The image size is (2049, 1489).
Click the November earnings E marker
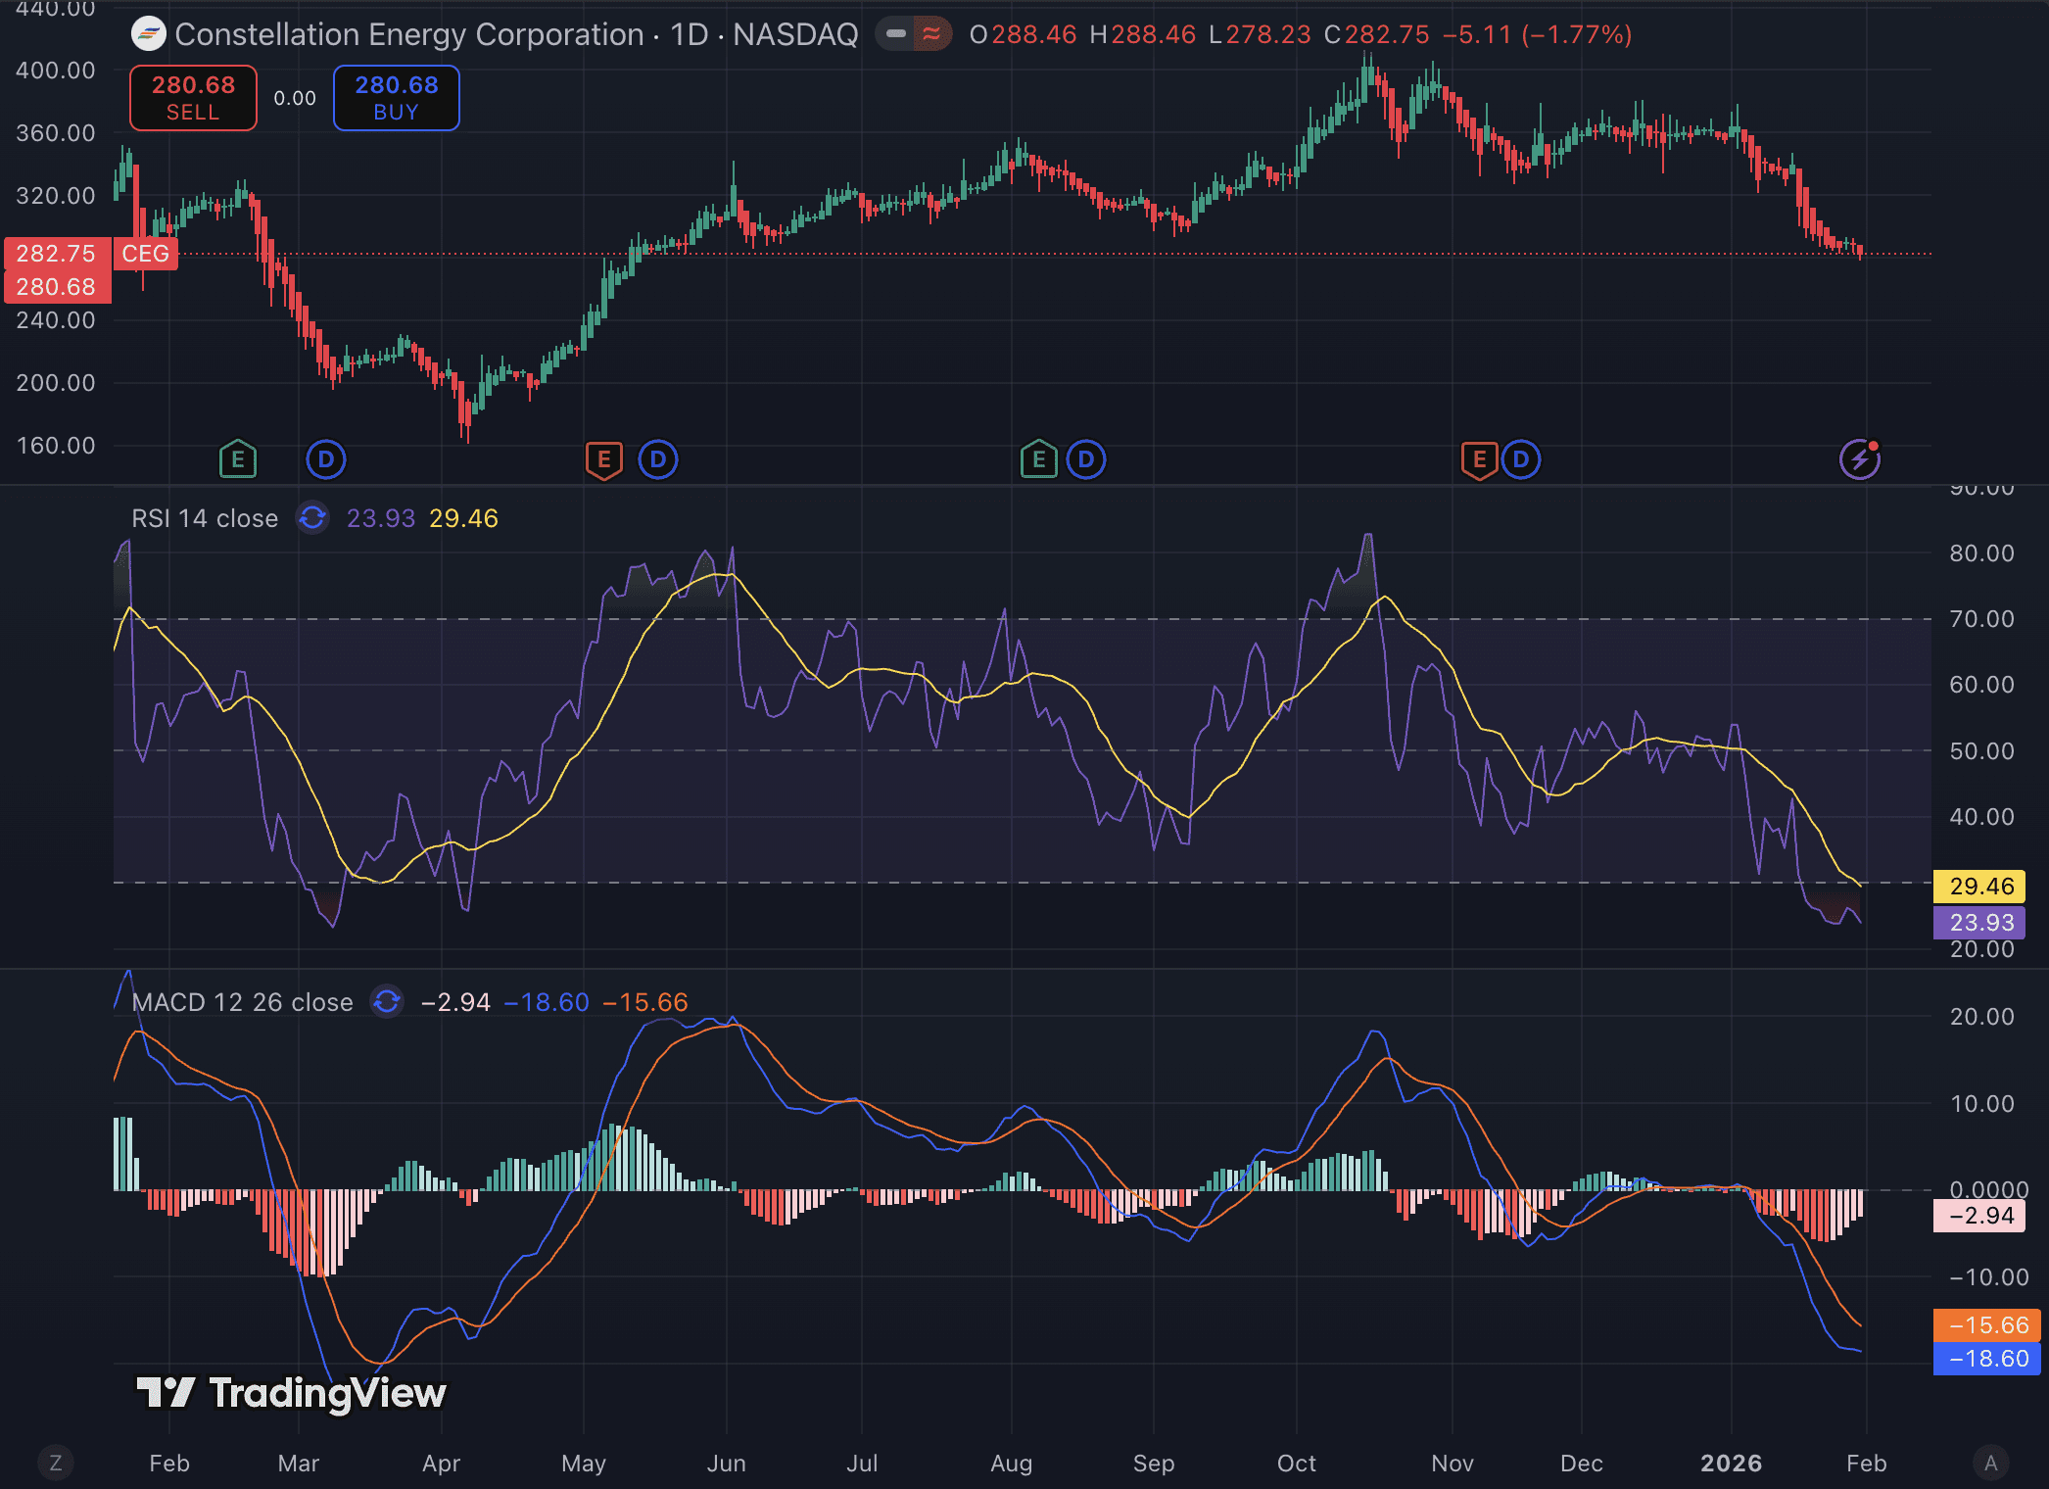point(1479,458)
